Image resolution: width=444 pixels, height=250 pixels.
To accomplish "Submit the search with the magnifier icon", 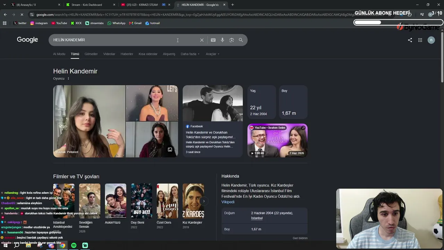I will (241, 40).
